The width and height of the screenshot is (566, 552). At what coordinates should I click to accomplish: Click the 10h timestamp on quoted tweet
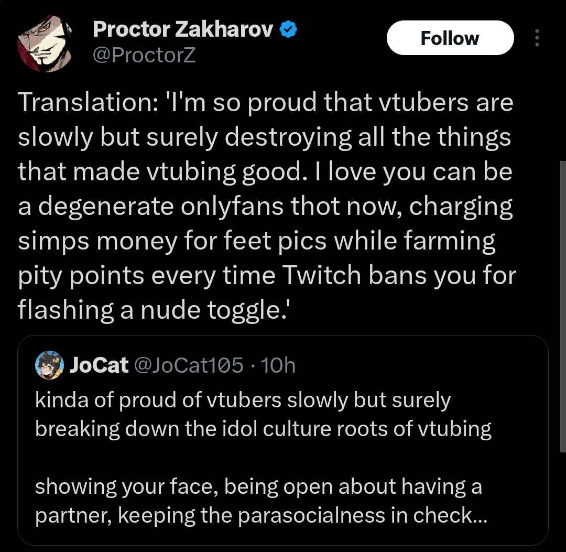[x=278, y=365]
